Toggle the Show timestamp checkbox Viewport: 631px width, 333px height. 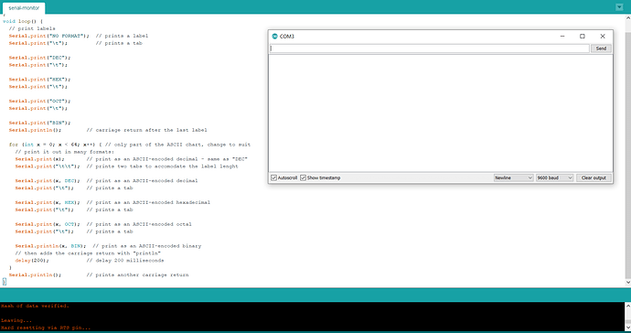tap(303, 177)
